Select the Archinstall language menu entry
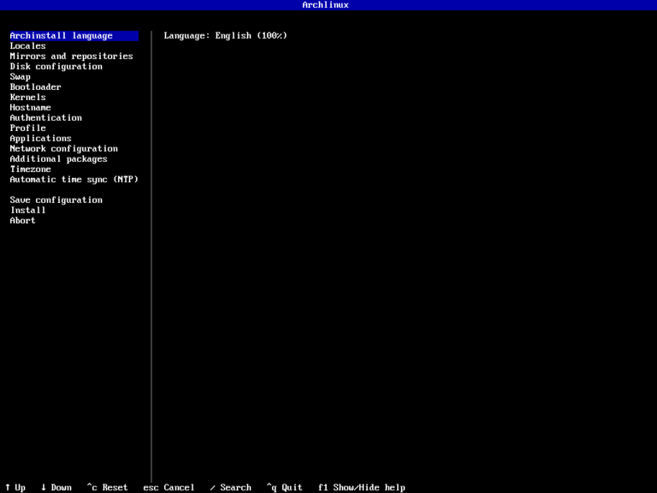657x493 pixels. click(x=74, y=36)
